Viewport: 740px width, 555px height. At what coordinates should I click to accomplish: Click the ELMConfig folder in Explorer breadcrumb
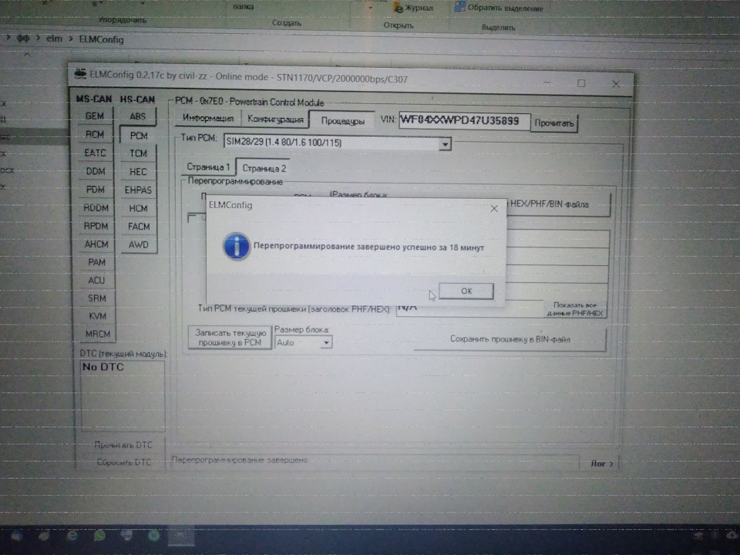[101, 39]
